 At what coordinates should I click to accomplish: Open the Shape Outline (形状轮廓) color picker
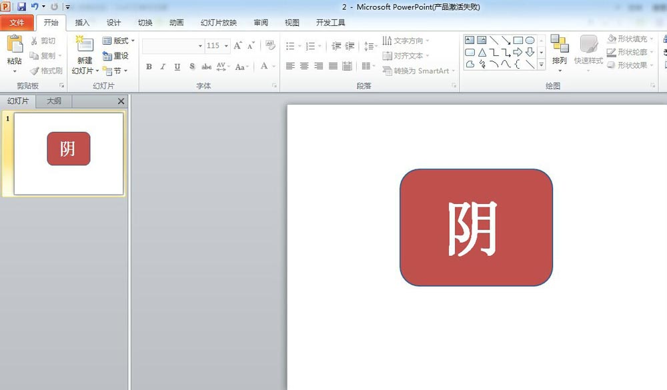(630, 51)
